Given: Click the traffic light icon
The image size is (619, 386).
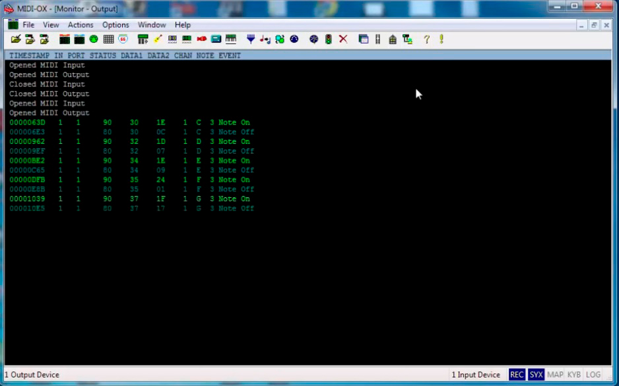Looking at the screenshot, I should (x=328, y=39).
